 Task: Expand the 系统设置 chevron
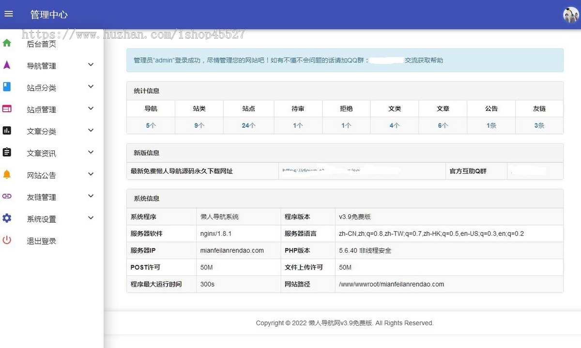[91, 218]
